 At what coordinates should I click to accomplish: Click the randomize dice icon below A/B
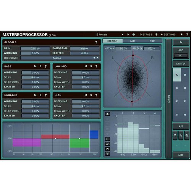pos(175,135)
